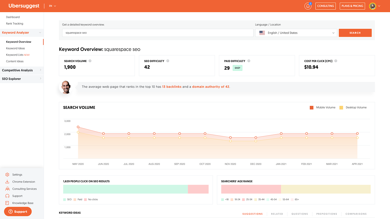The image size is (390, 219).
Task: Open Content Ideas in sidebar
Action: tap(15, 61)
